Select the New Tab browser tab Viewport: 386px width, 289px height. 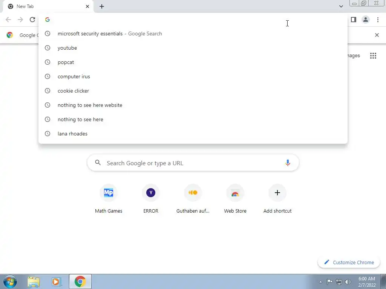(x=48, y=6)
